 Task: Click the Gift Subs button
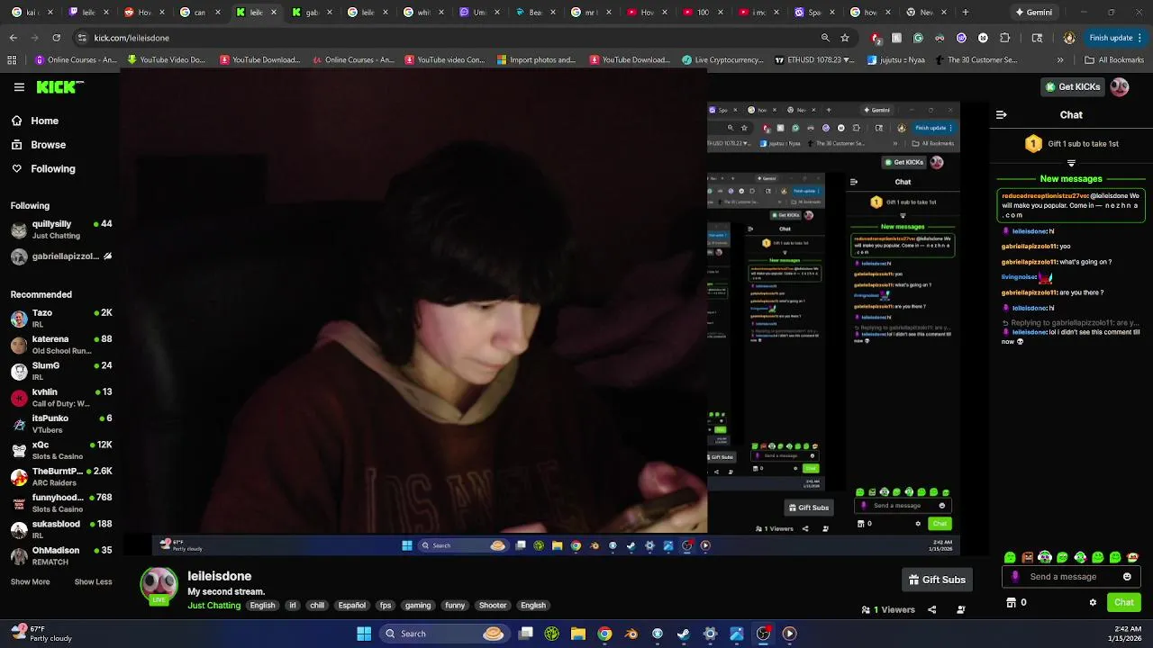click(937, 580)
